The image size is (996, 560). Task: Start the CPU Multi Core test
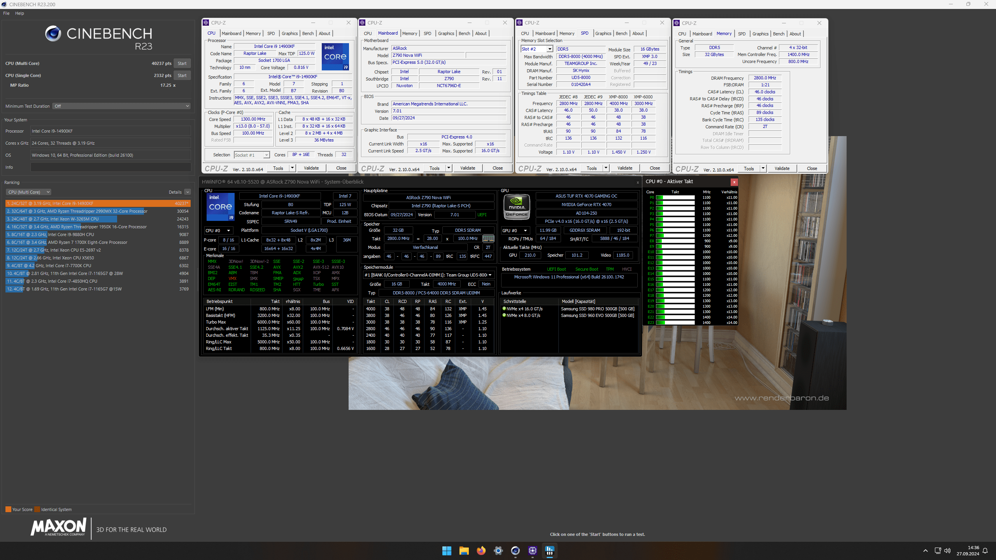pyautogui.click(x=182, y=63)
